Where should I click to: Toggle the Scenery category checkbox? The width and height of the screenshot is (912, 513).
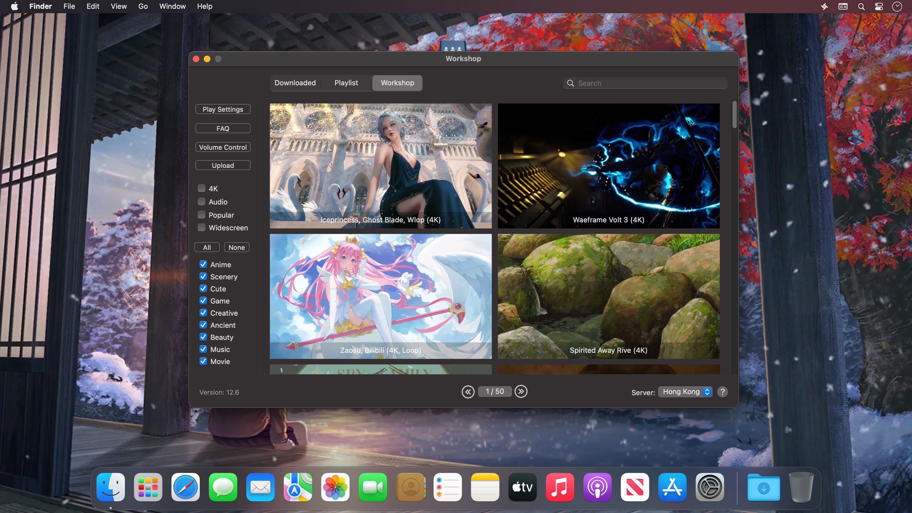203,276
